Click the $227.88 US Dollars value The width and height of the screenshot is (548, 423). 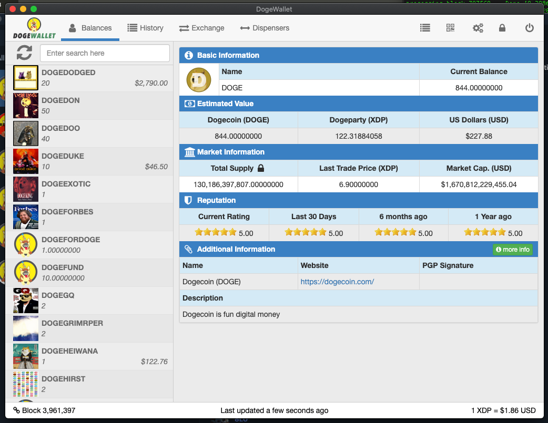pos(479,136)
